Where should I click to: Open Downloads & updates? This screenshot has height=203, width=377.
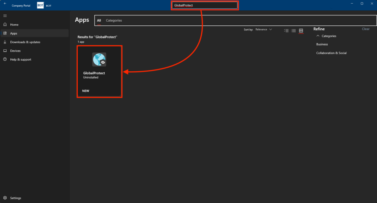[35, 42]
